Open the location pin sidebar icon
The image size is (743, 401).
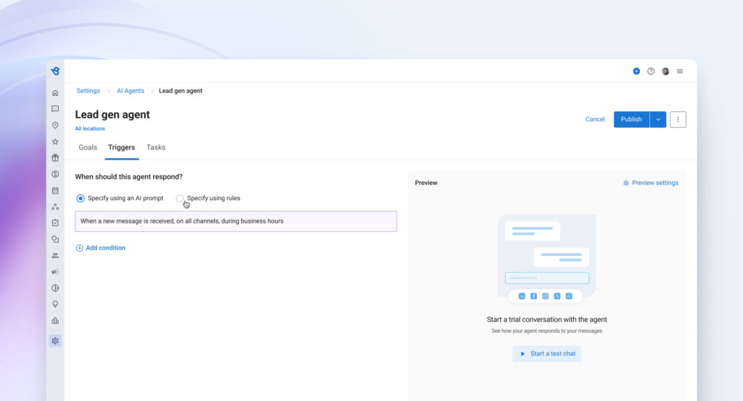(x=55, y=125)
